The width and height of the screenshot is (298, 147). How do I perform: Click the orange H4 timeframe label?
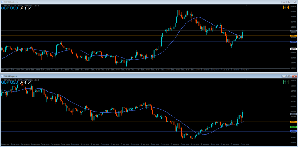(286, 8)
